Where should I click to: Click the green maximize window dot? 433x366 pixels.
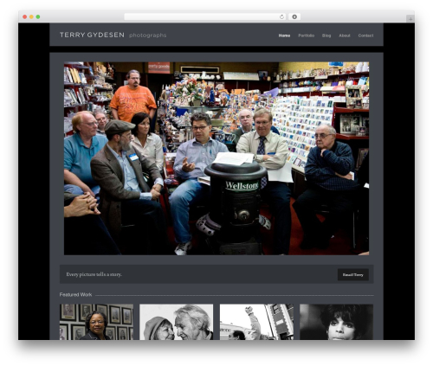pos(38,17)
